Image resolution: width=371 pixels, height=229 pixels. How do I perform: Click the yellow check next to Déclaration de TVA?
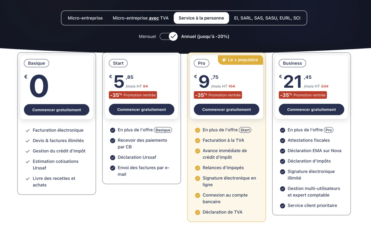tap(197, 212)
